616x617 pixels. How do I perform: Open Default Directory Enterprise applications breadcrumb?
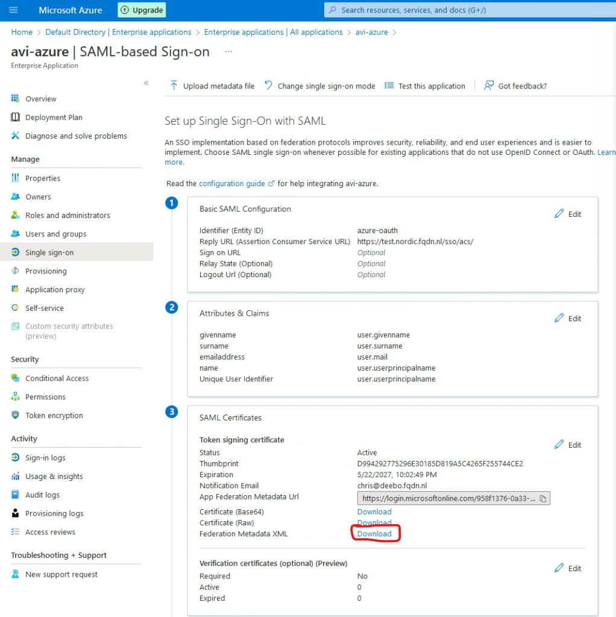[x=118, y=33]
